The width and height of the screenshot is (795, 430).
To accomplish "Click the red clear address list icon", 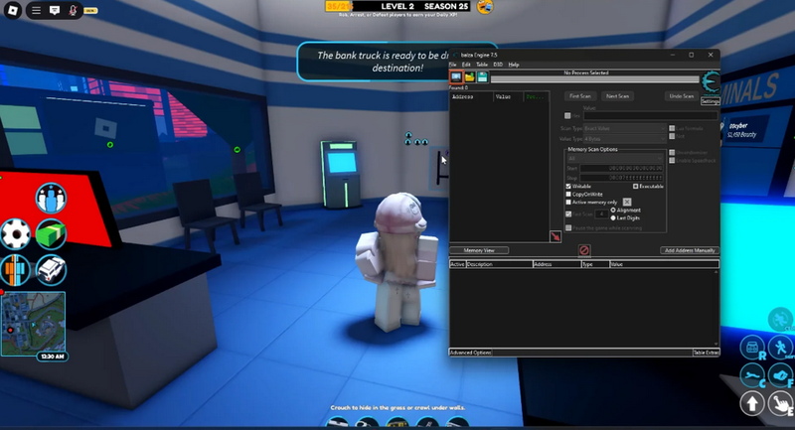I will [x=584, y=250].
